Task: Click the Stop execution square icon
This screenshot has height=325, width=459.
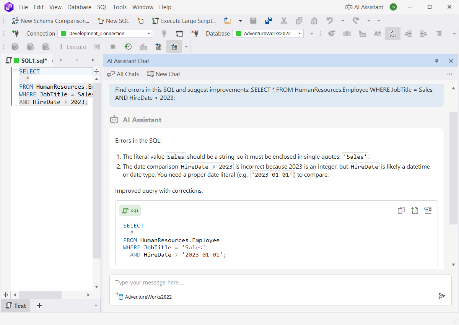Action: 113,47
